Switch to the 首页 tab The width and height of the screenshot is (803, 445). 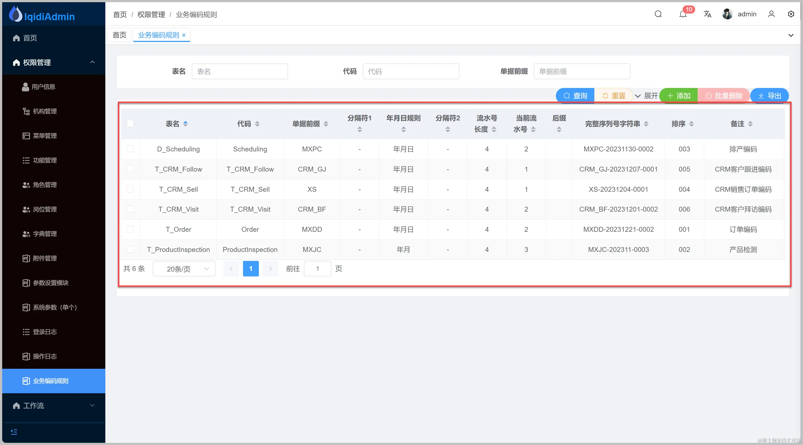point(119,35)
